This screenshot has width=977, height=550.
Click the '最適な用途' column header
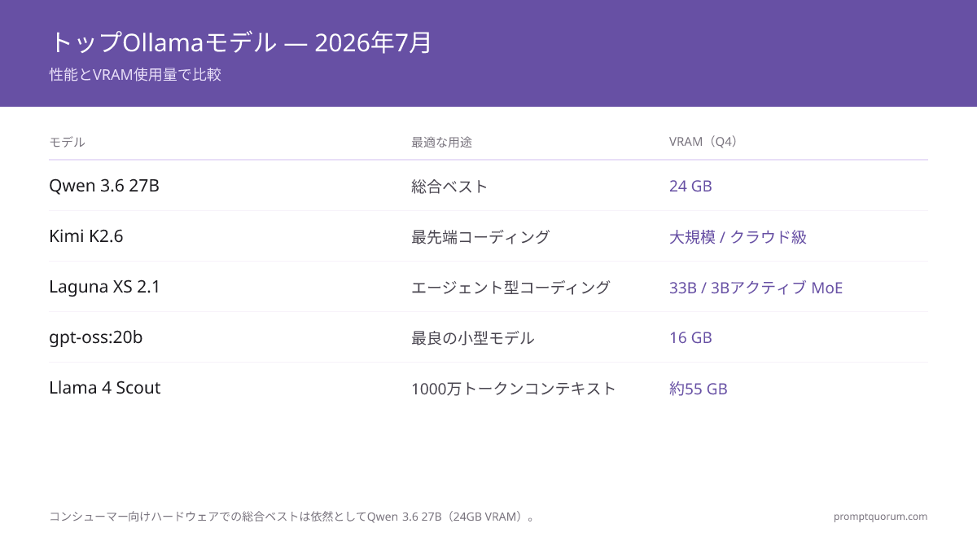coord(442,142)
